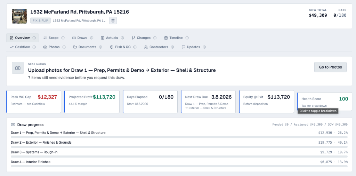Click info icon next to Overview tab
Screen dimensions: 356x176
coord(34,38)
